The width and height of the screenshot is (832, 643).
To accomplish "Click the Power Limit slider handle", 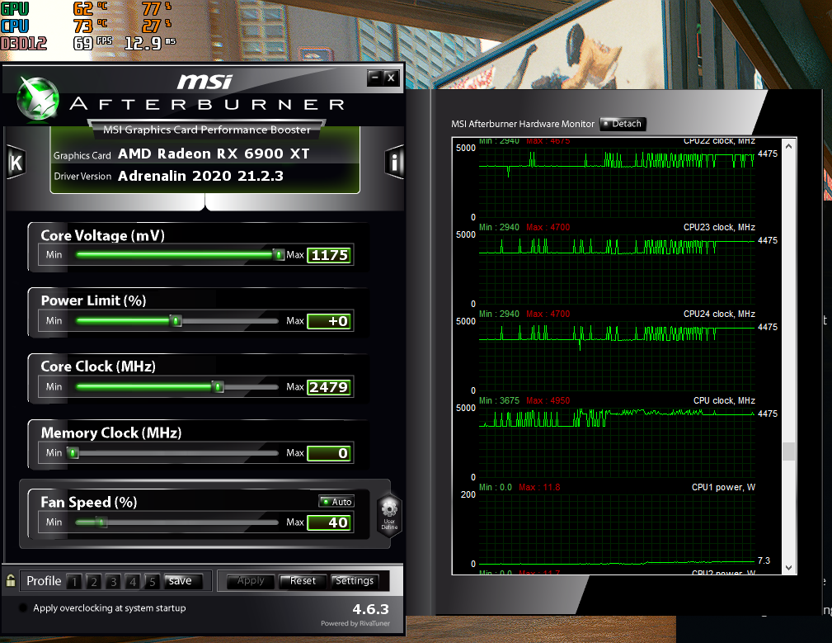I will 176,321.
